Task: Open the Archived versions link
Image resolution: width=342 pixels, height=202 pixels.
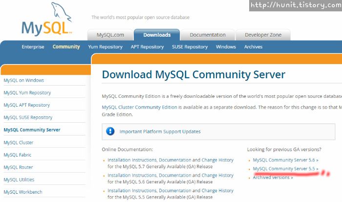Action: click(273, 178)
